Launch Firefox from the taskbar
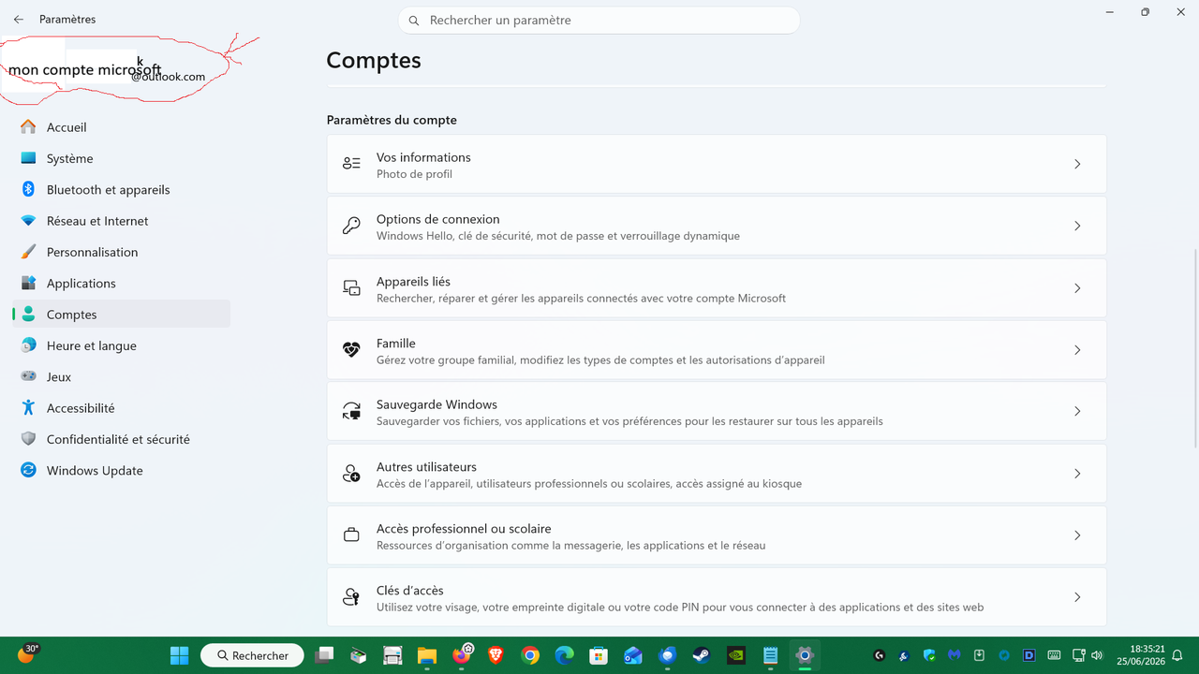Viewport: 1199px width, 674px height. (x=462, y=655)
